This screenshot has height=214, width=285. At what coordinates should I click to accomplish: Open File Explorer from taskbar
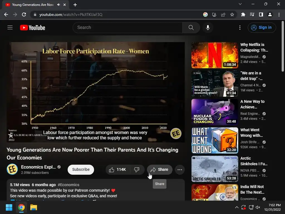[x=34, y=207]
